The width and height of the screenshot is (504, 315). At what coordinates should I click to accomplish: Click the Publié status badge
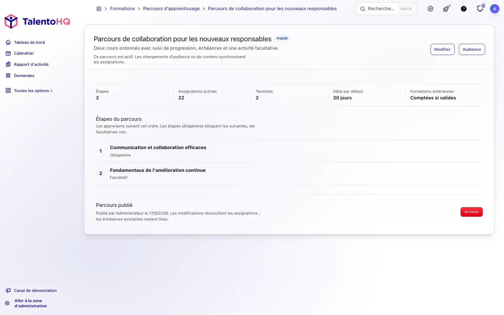click(x=282, y=38)
